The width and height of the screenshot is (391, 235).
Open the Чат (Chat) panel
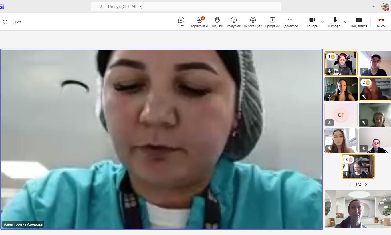[181, 22]
